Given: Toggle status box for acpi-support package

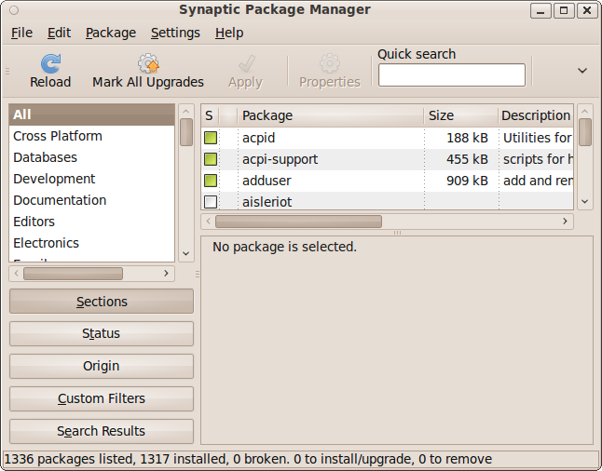Looking at the screenshot, I should 211,159.
